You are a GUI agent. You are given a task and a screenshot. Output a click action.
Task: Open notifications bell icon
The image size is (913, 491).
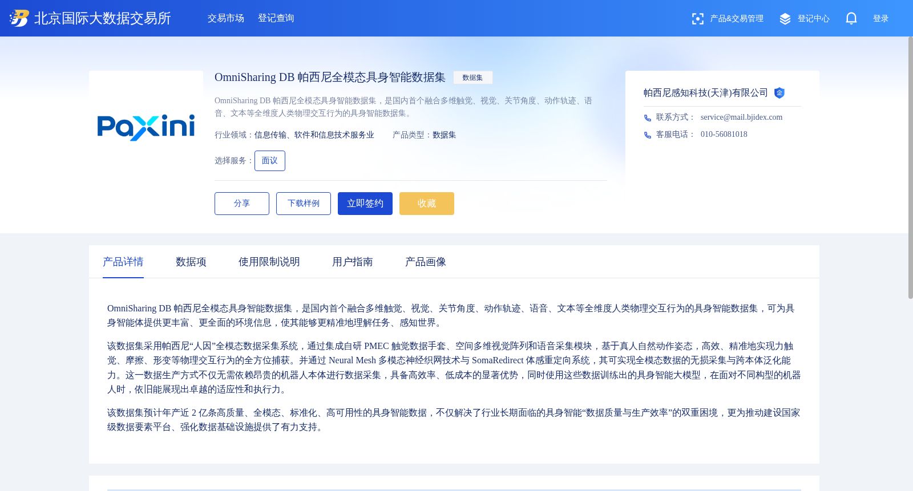coord(851,19)
